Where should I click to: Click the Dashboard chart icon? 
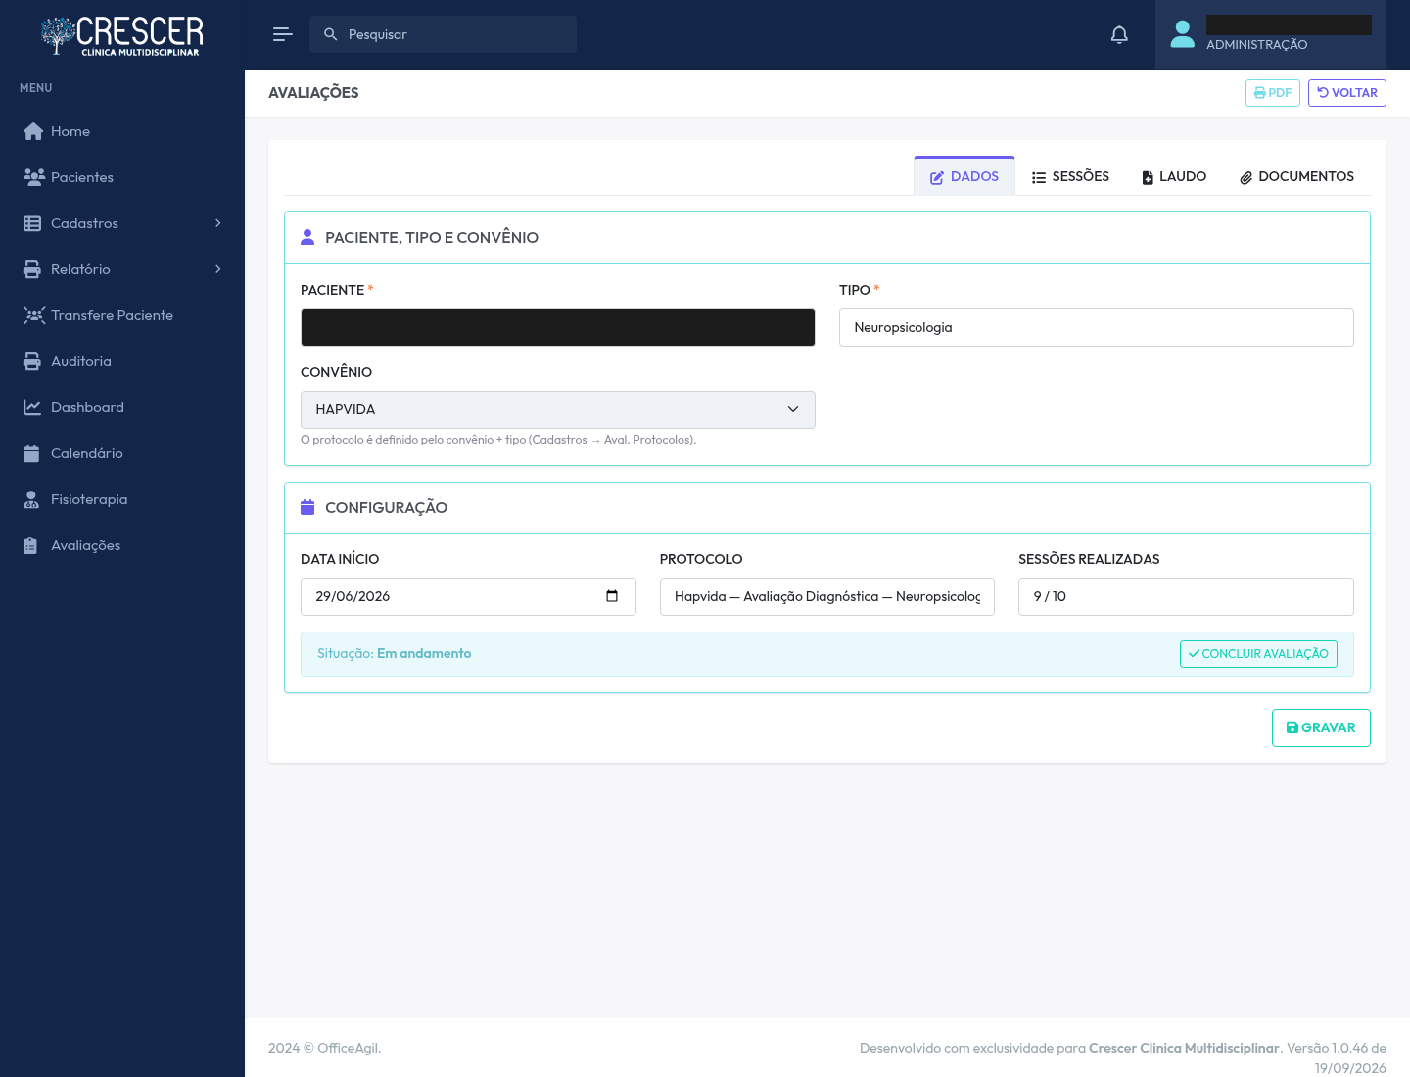32,407
